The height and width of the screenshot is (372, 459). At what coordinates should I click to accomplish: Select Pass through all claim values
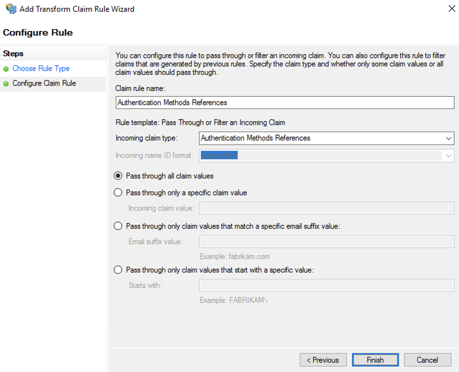pos(118,176)
